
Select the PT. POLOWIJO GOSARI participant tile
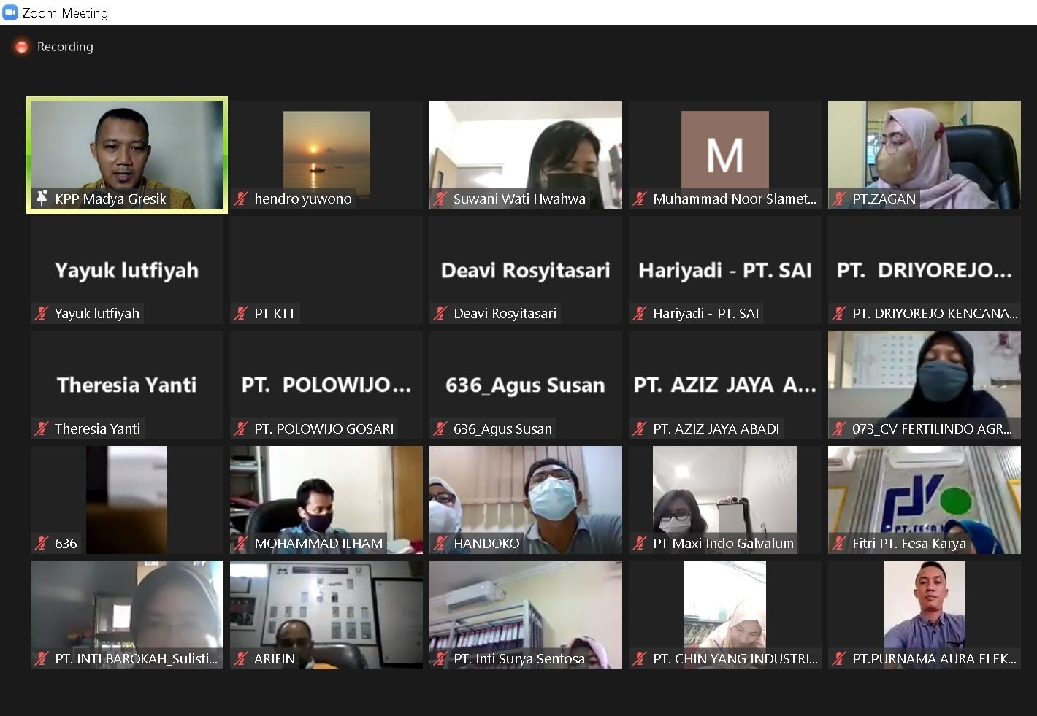(x=326, y=385)
